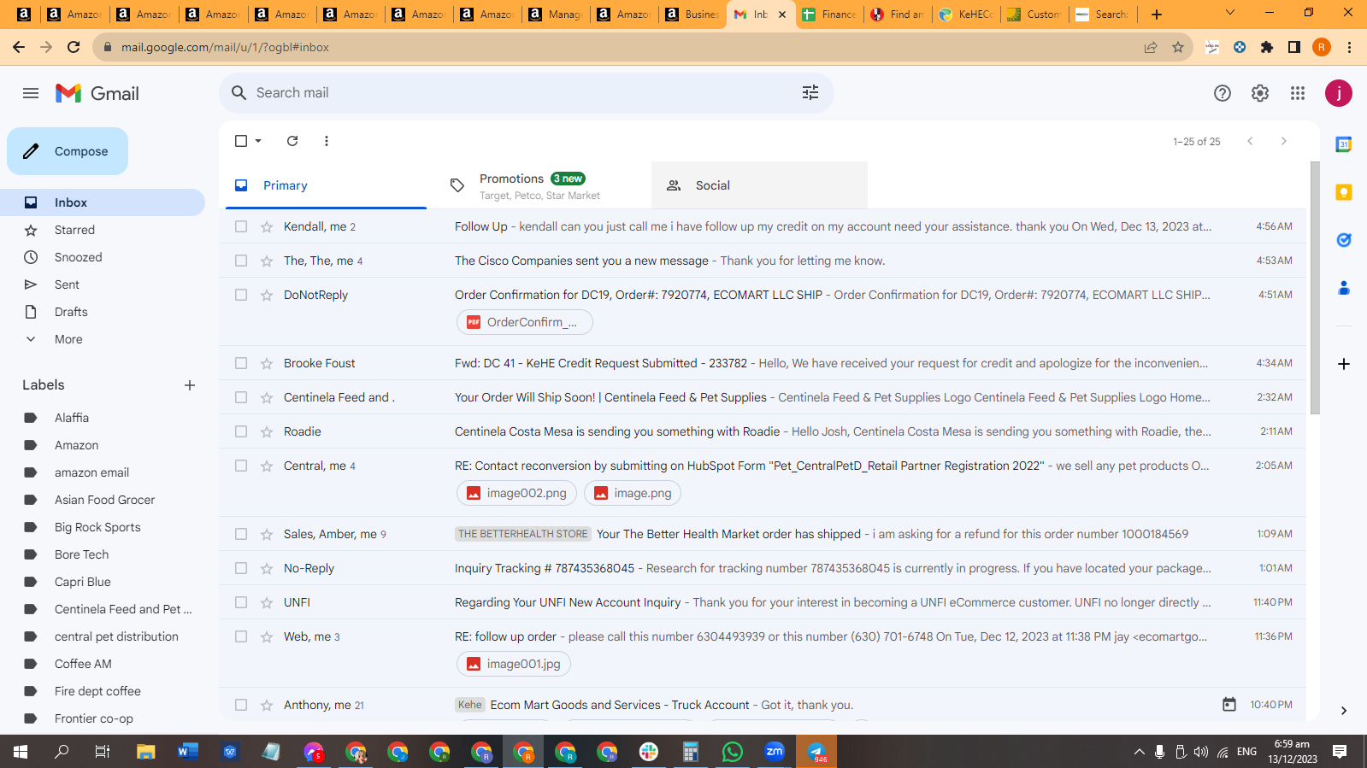The height and width of the screenshot is (768, 1367).
Task: Open Google Account avatar 'j'
Action: pos(1339,93)
